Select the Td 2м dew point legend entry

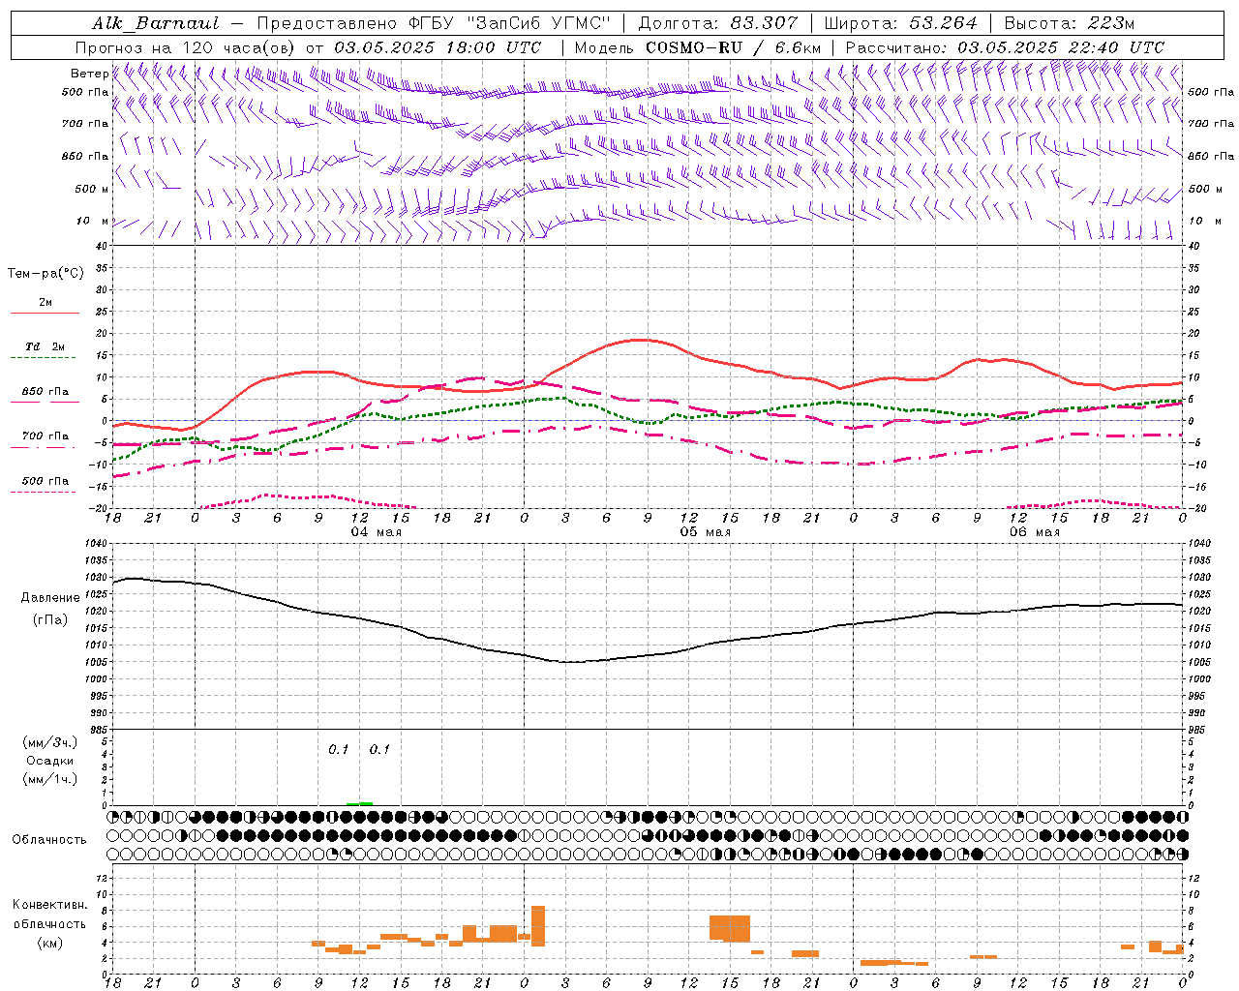pyautogui.click(x=45, y=346)
